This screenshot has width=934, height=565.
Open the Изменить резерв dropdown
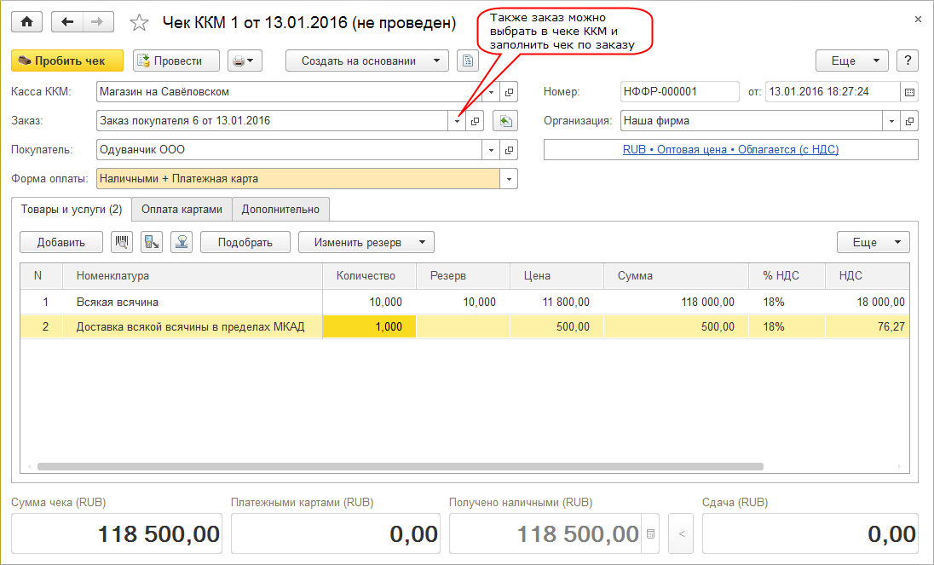(366, 242)
